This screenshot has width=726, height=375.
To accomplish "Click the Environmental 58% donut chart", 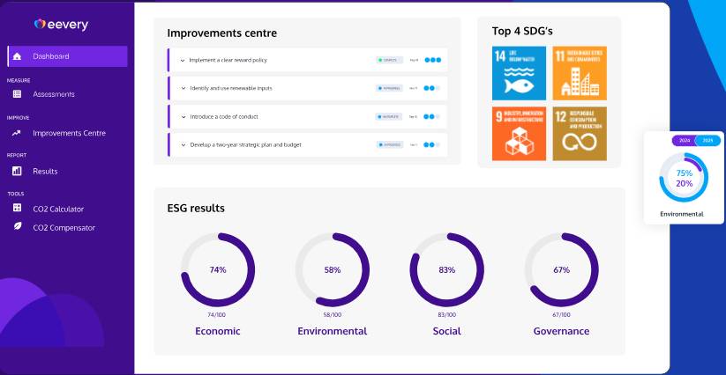I will tap(332, 269).
